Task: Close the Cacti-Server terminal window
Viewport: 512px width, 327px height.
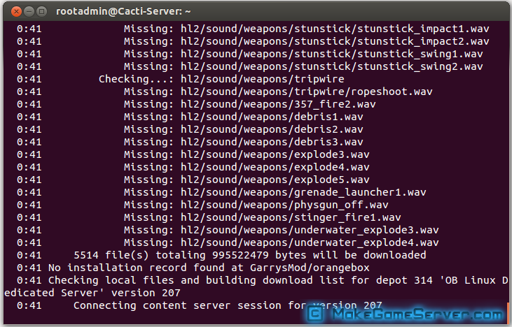Action: coord(16,12)
